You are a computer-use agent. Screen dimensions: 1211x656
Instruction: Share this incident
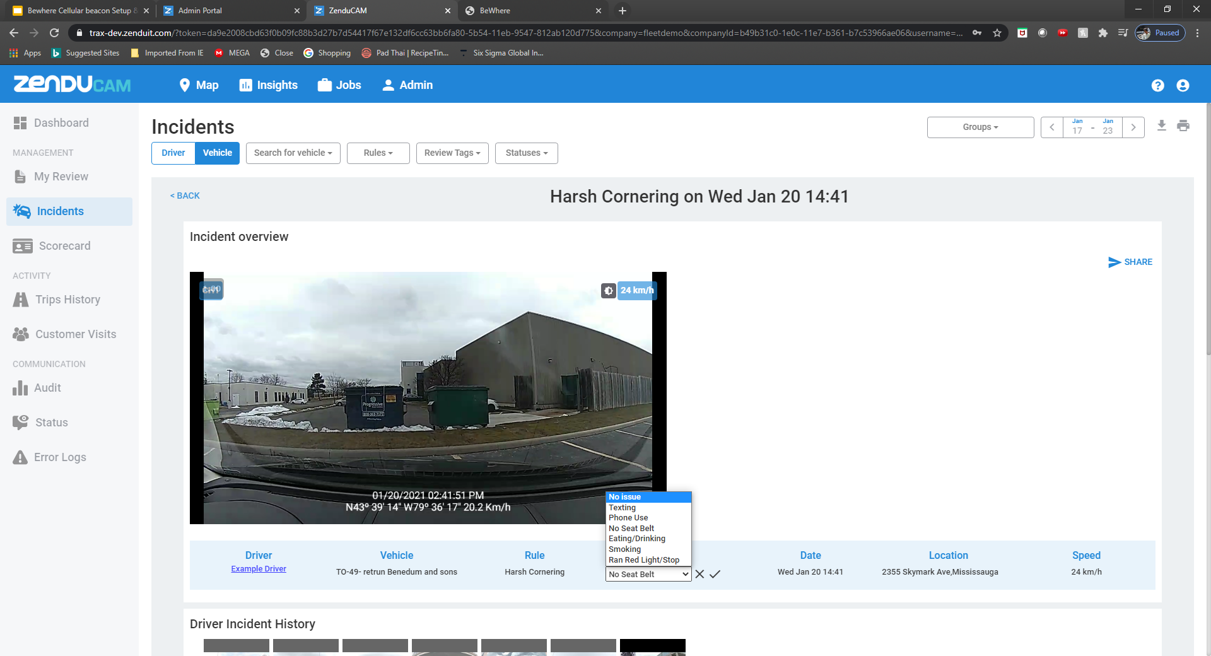[1130, 262]
